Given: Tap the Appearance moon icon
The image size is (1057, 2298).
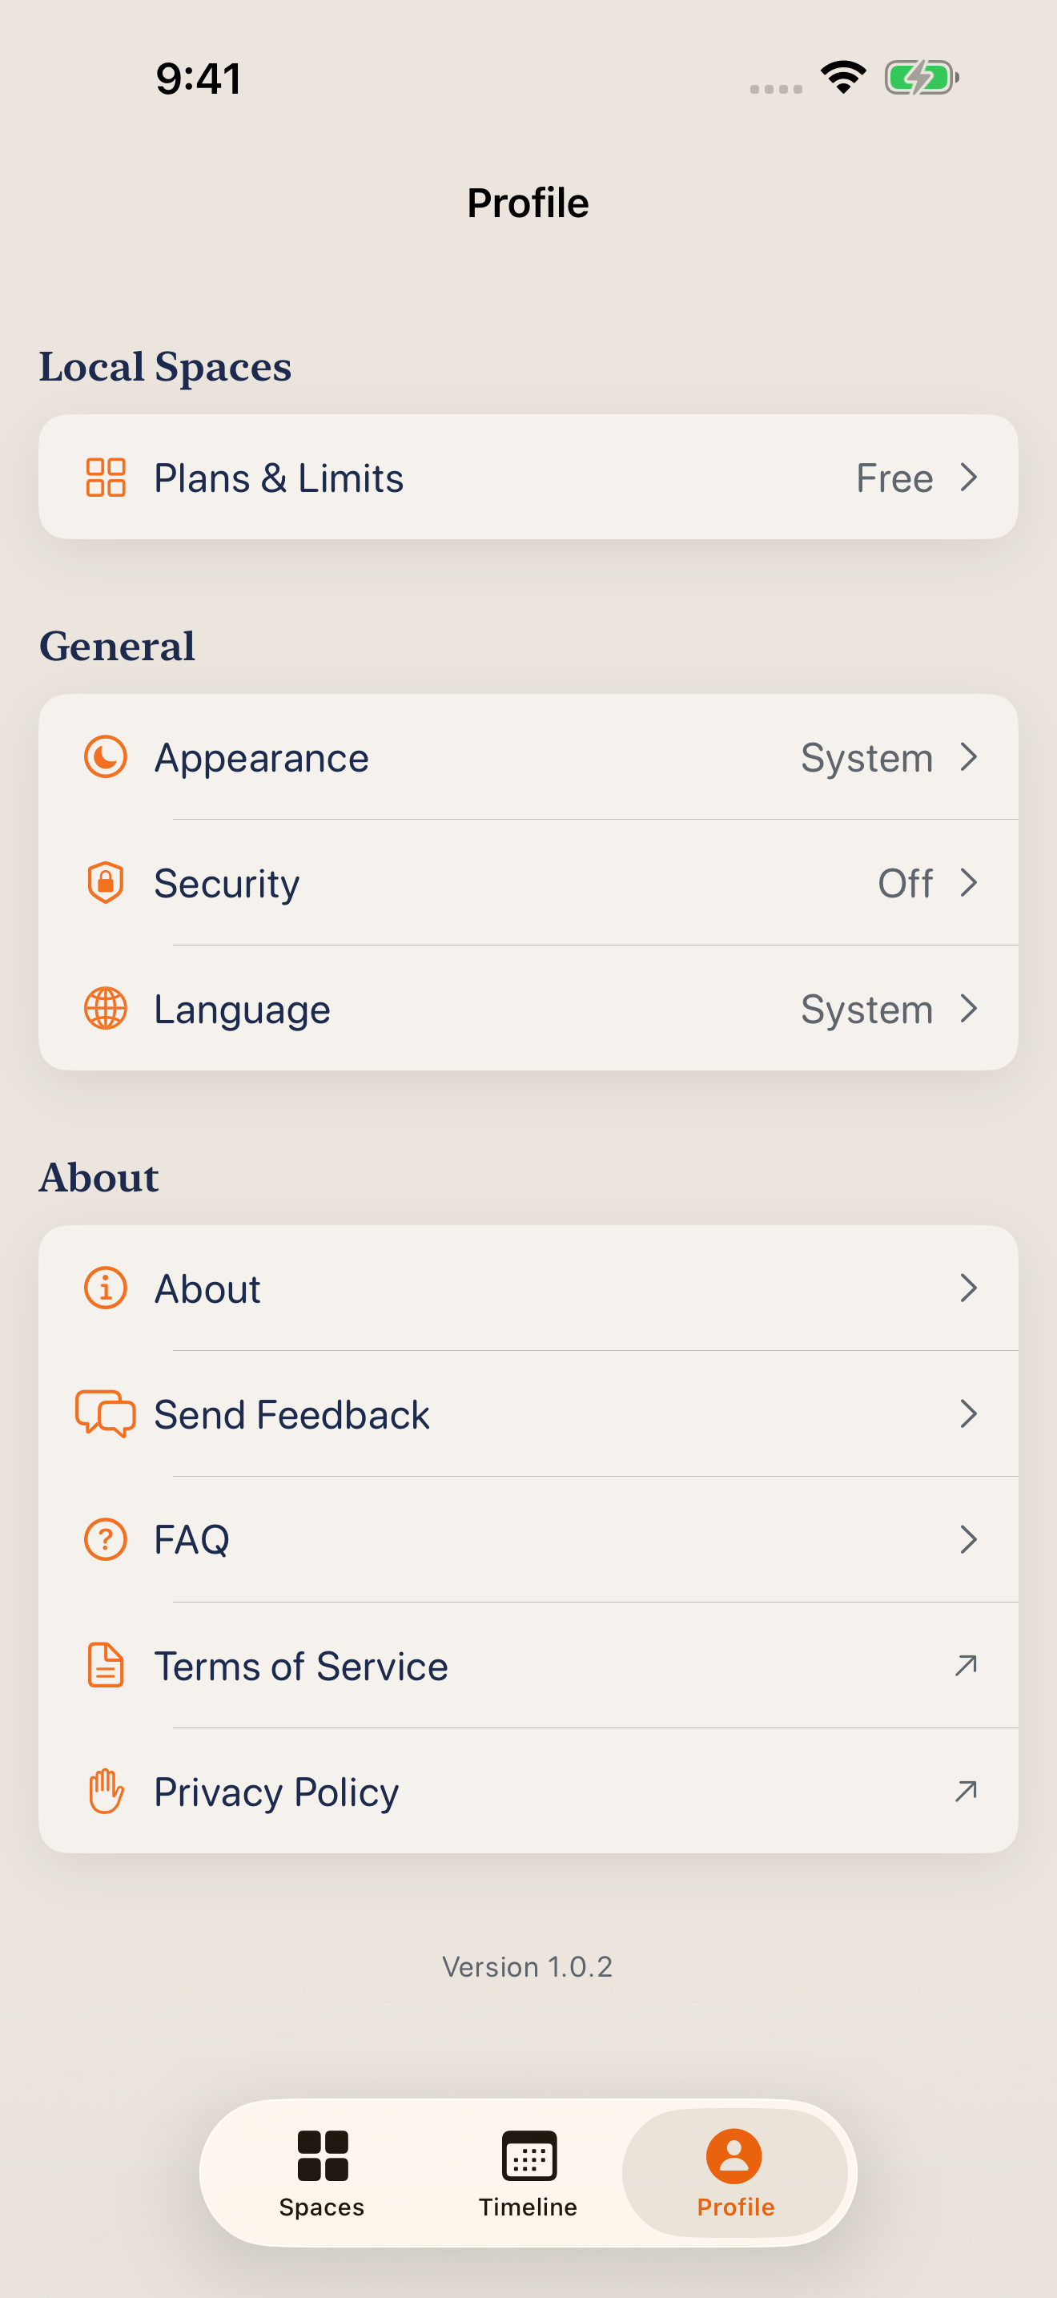Looking at the screenshot, I should pyautogui.click(x=105, y=756).
